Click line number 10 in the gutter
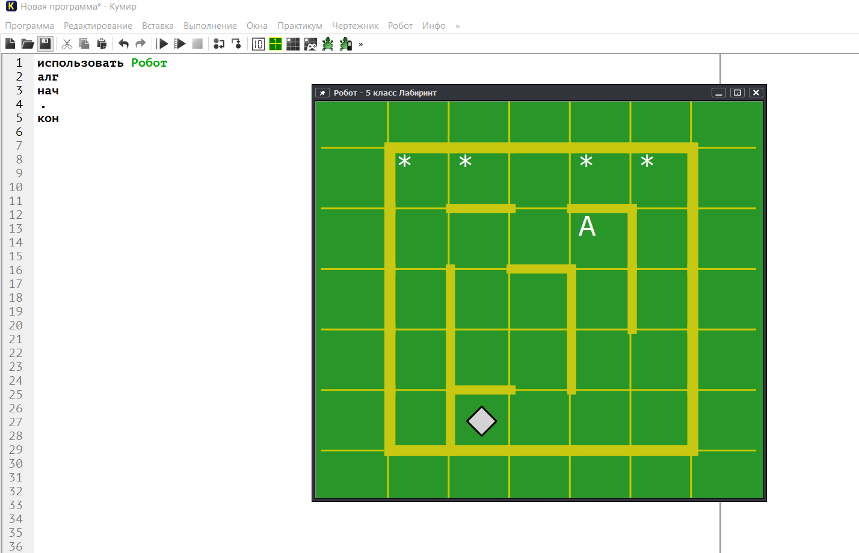Viewport: 859px width, 553px height. 16,187
